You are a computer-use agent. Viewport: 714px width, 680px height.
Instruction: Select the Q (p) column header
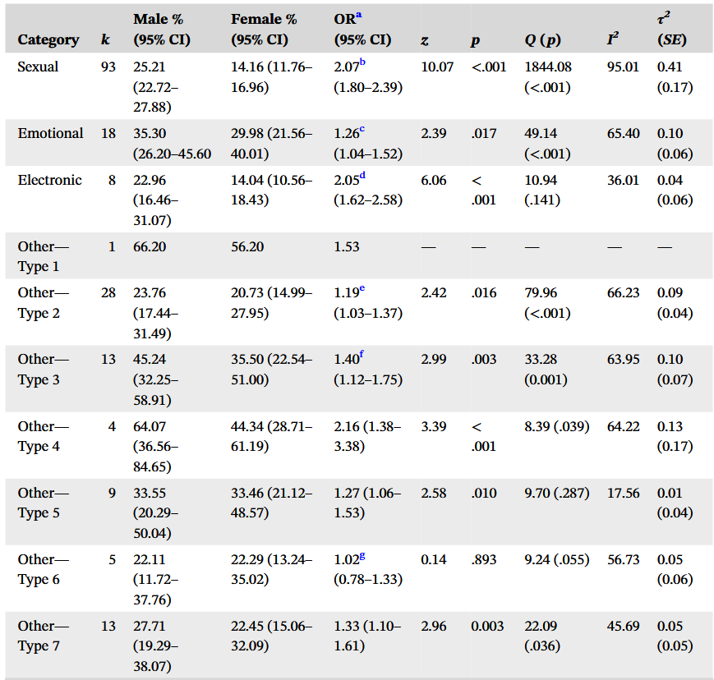(542, 39)
